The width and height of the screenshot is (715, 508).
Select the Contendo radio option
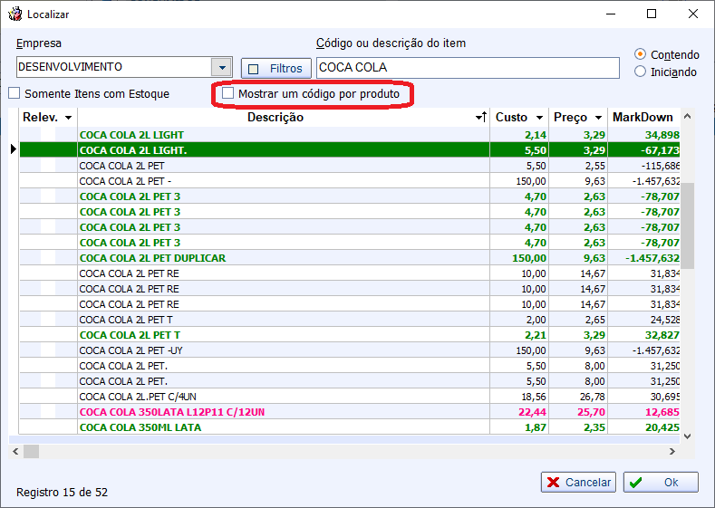(641, 54)
